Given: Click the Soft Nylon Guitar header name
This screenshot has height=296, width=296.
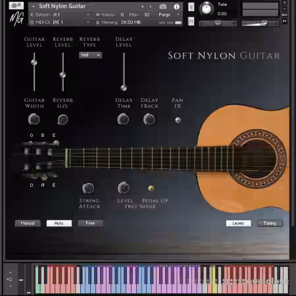Looking at the screenshot, I should pyautogui.click(x=62, y=6).
